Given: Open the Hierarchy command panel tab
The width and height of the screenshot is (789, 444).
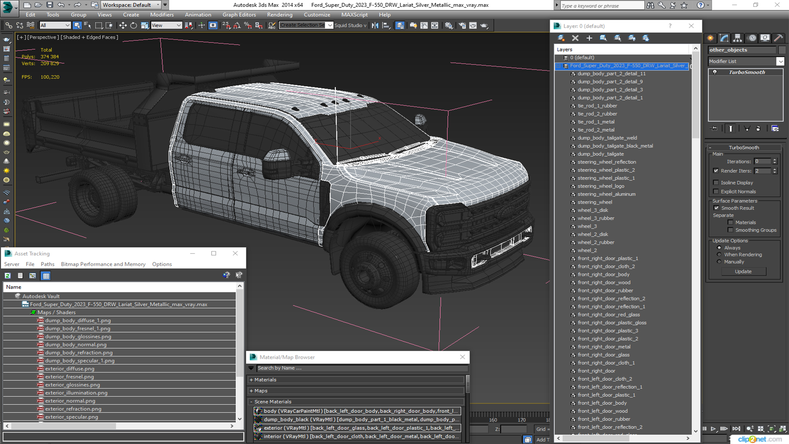Looking at the screenshot, I should [738, 38].
